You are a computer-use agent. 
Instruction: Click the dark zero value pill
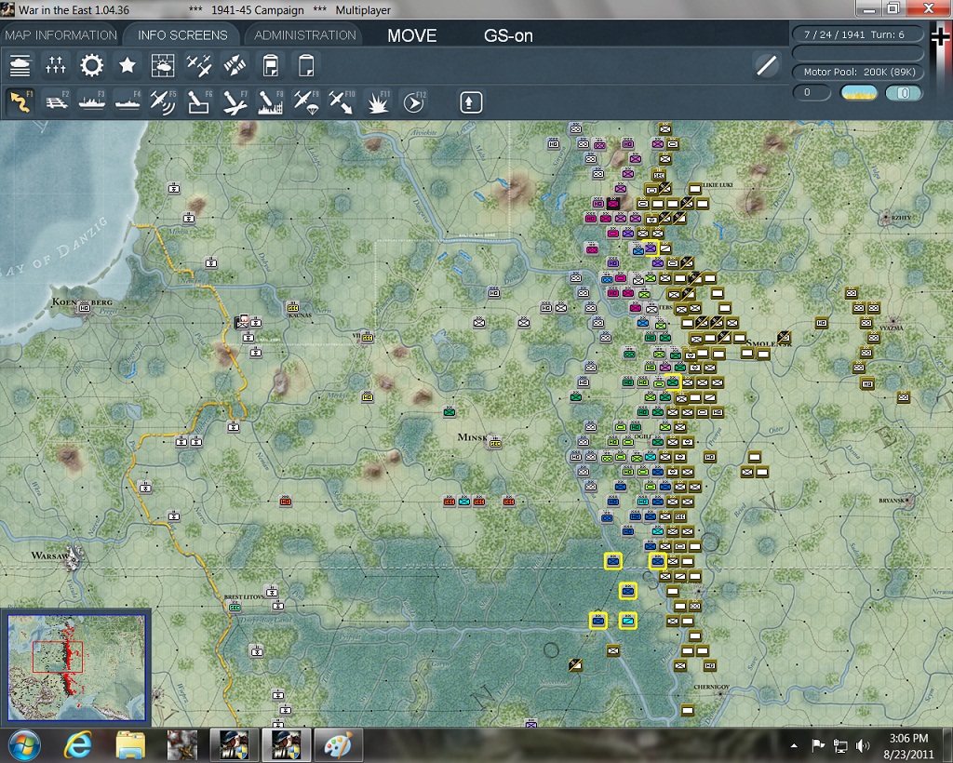pyautogui.click(x=812, y=93)
